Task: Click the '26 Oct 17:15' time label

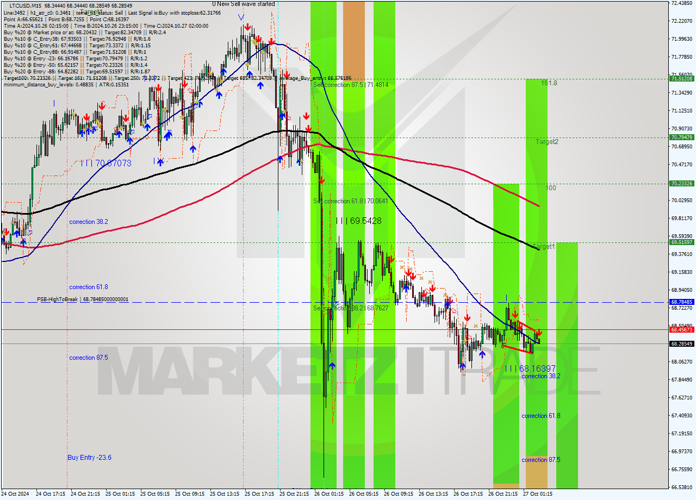Action: click(x=468, y=494)
